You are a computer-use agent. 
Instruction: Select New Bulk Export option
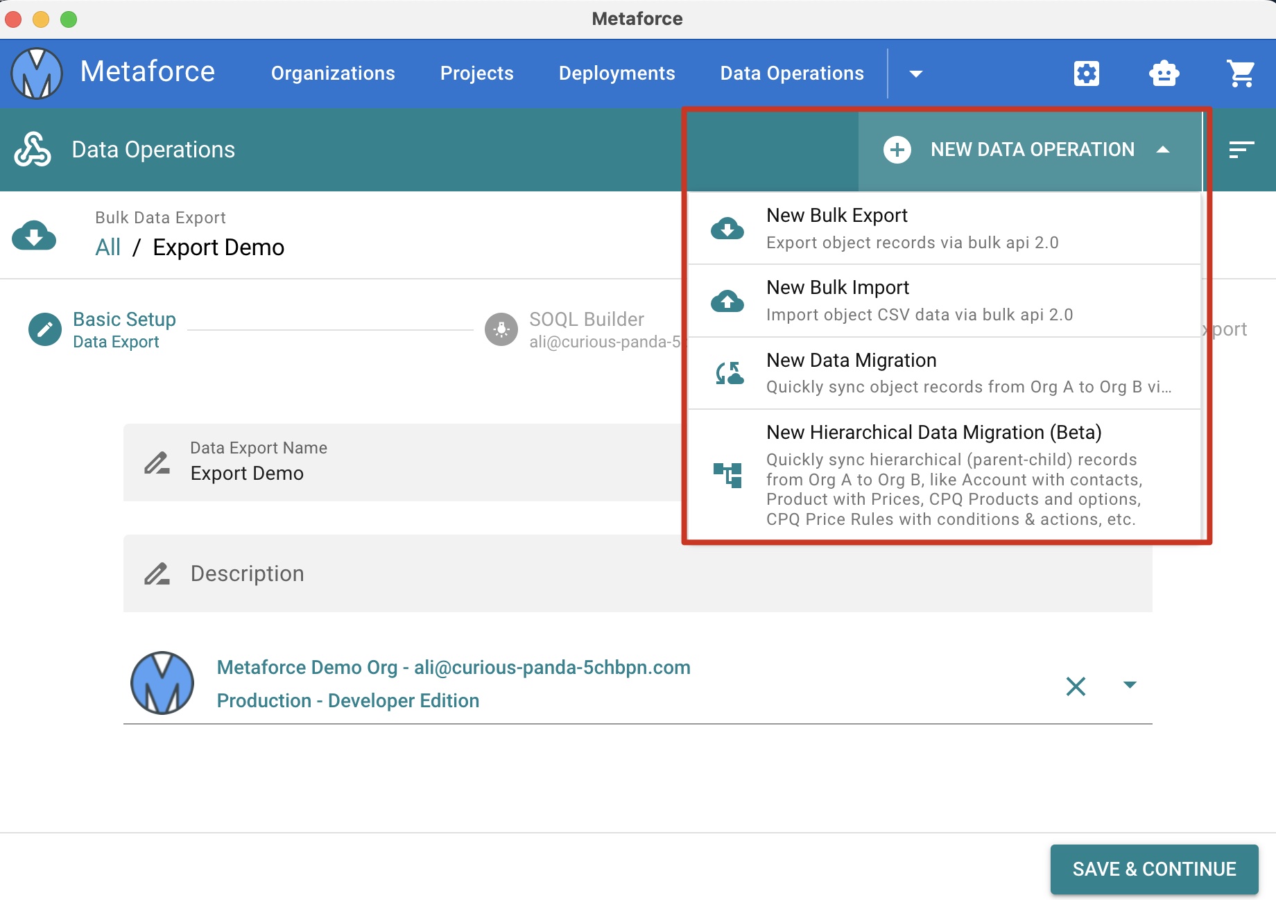pyautogui.click(x=945, y=229)
